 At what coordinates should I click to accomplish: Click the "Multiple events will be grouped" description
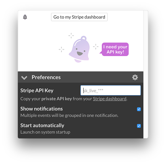[x=69, y=116]
